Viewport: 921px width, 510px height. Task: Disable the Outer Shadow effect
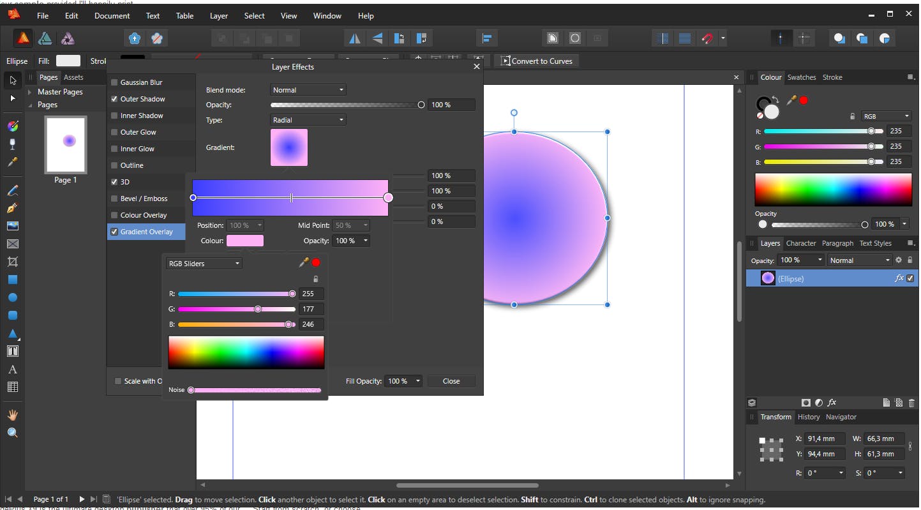(x=114, y=99)
